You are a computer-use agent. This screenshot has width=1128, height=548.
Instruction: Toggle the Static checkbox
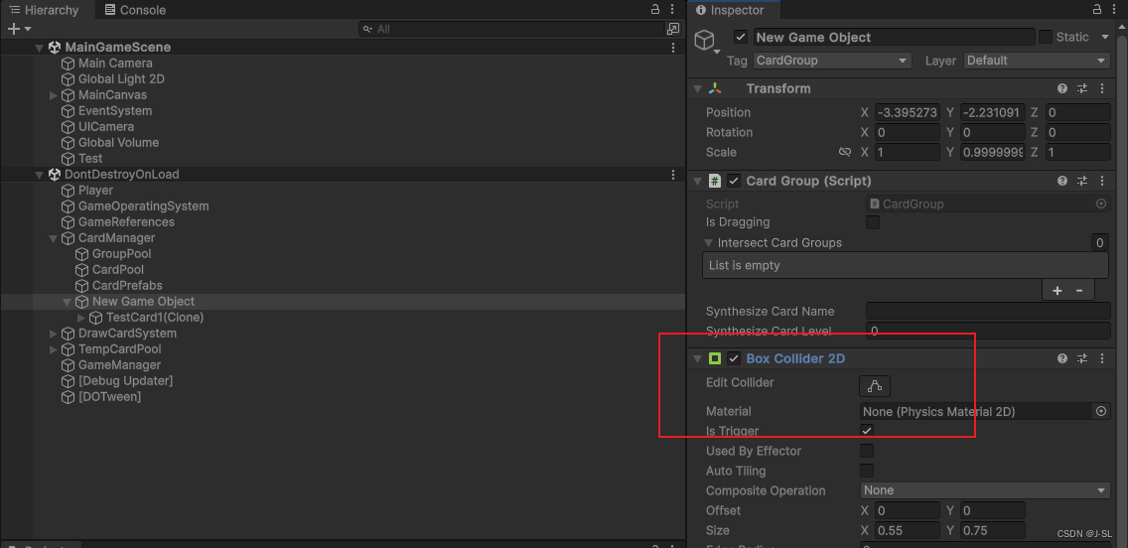[1046, 37]
